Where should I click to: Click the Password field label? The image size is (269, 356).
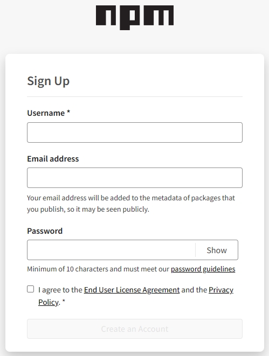(45, 231)
